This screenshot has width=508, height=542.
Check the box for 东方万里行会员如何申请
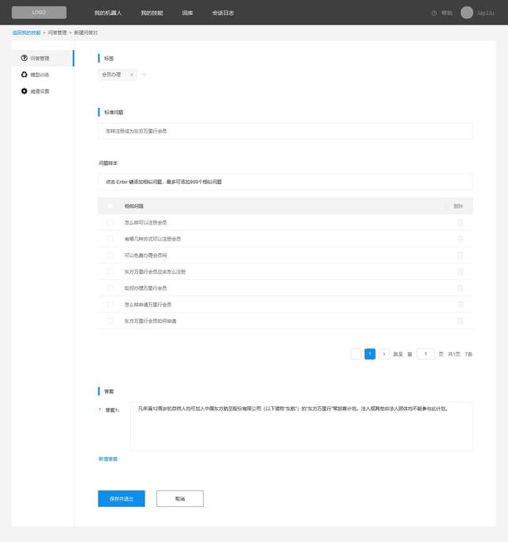110,321
